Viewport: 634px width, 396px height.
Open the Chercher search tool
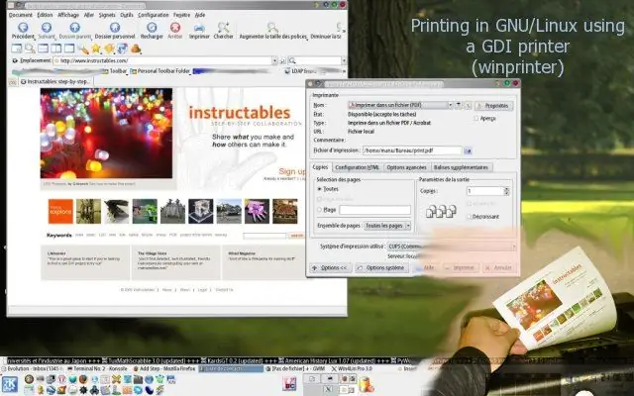point(223,31)
